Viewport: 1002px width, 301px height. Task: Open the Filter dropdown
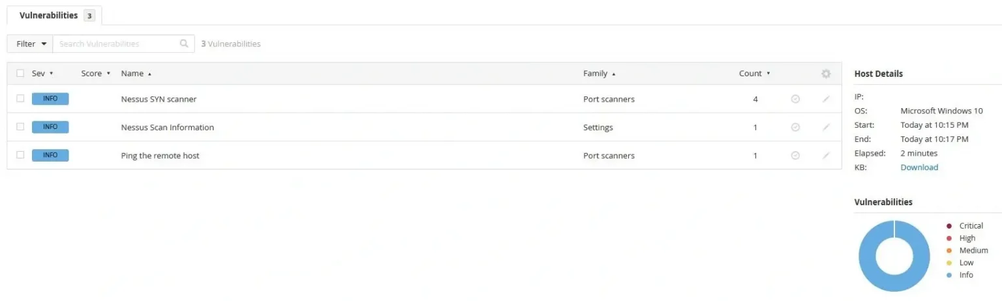pos(30,44)
